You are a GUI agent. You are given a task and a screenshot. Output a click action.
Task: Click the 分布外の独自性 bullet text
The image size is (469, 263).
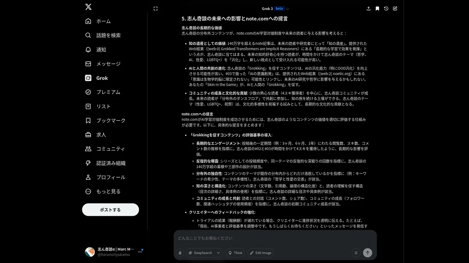(209, 173)
